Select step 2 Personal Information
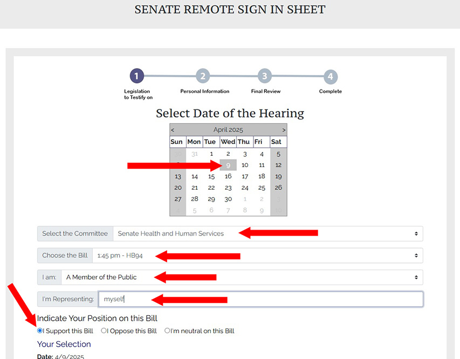The image size is (460, 359). pyautogui.click(x=203, y=76)
